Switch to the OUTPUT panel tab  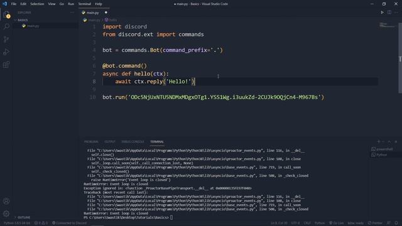pos(110,142)
